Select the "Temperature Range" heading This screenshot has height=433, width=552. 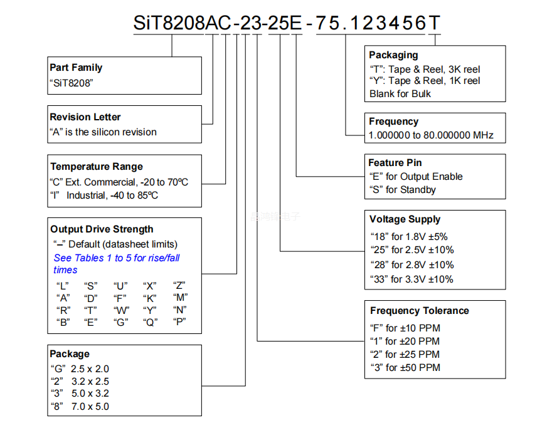point(97,167)
